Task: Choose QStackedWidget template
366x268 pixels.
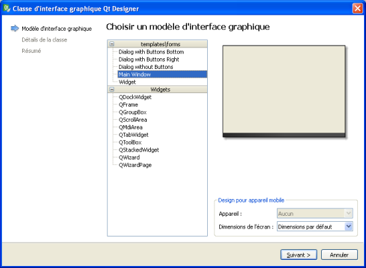Action: tap(139, 149)
